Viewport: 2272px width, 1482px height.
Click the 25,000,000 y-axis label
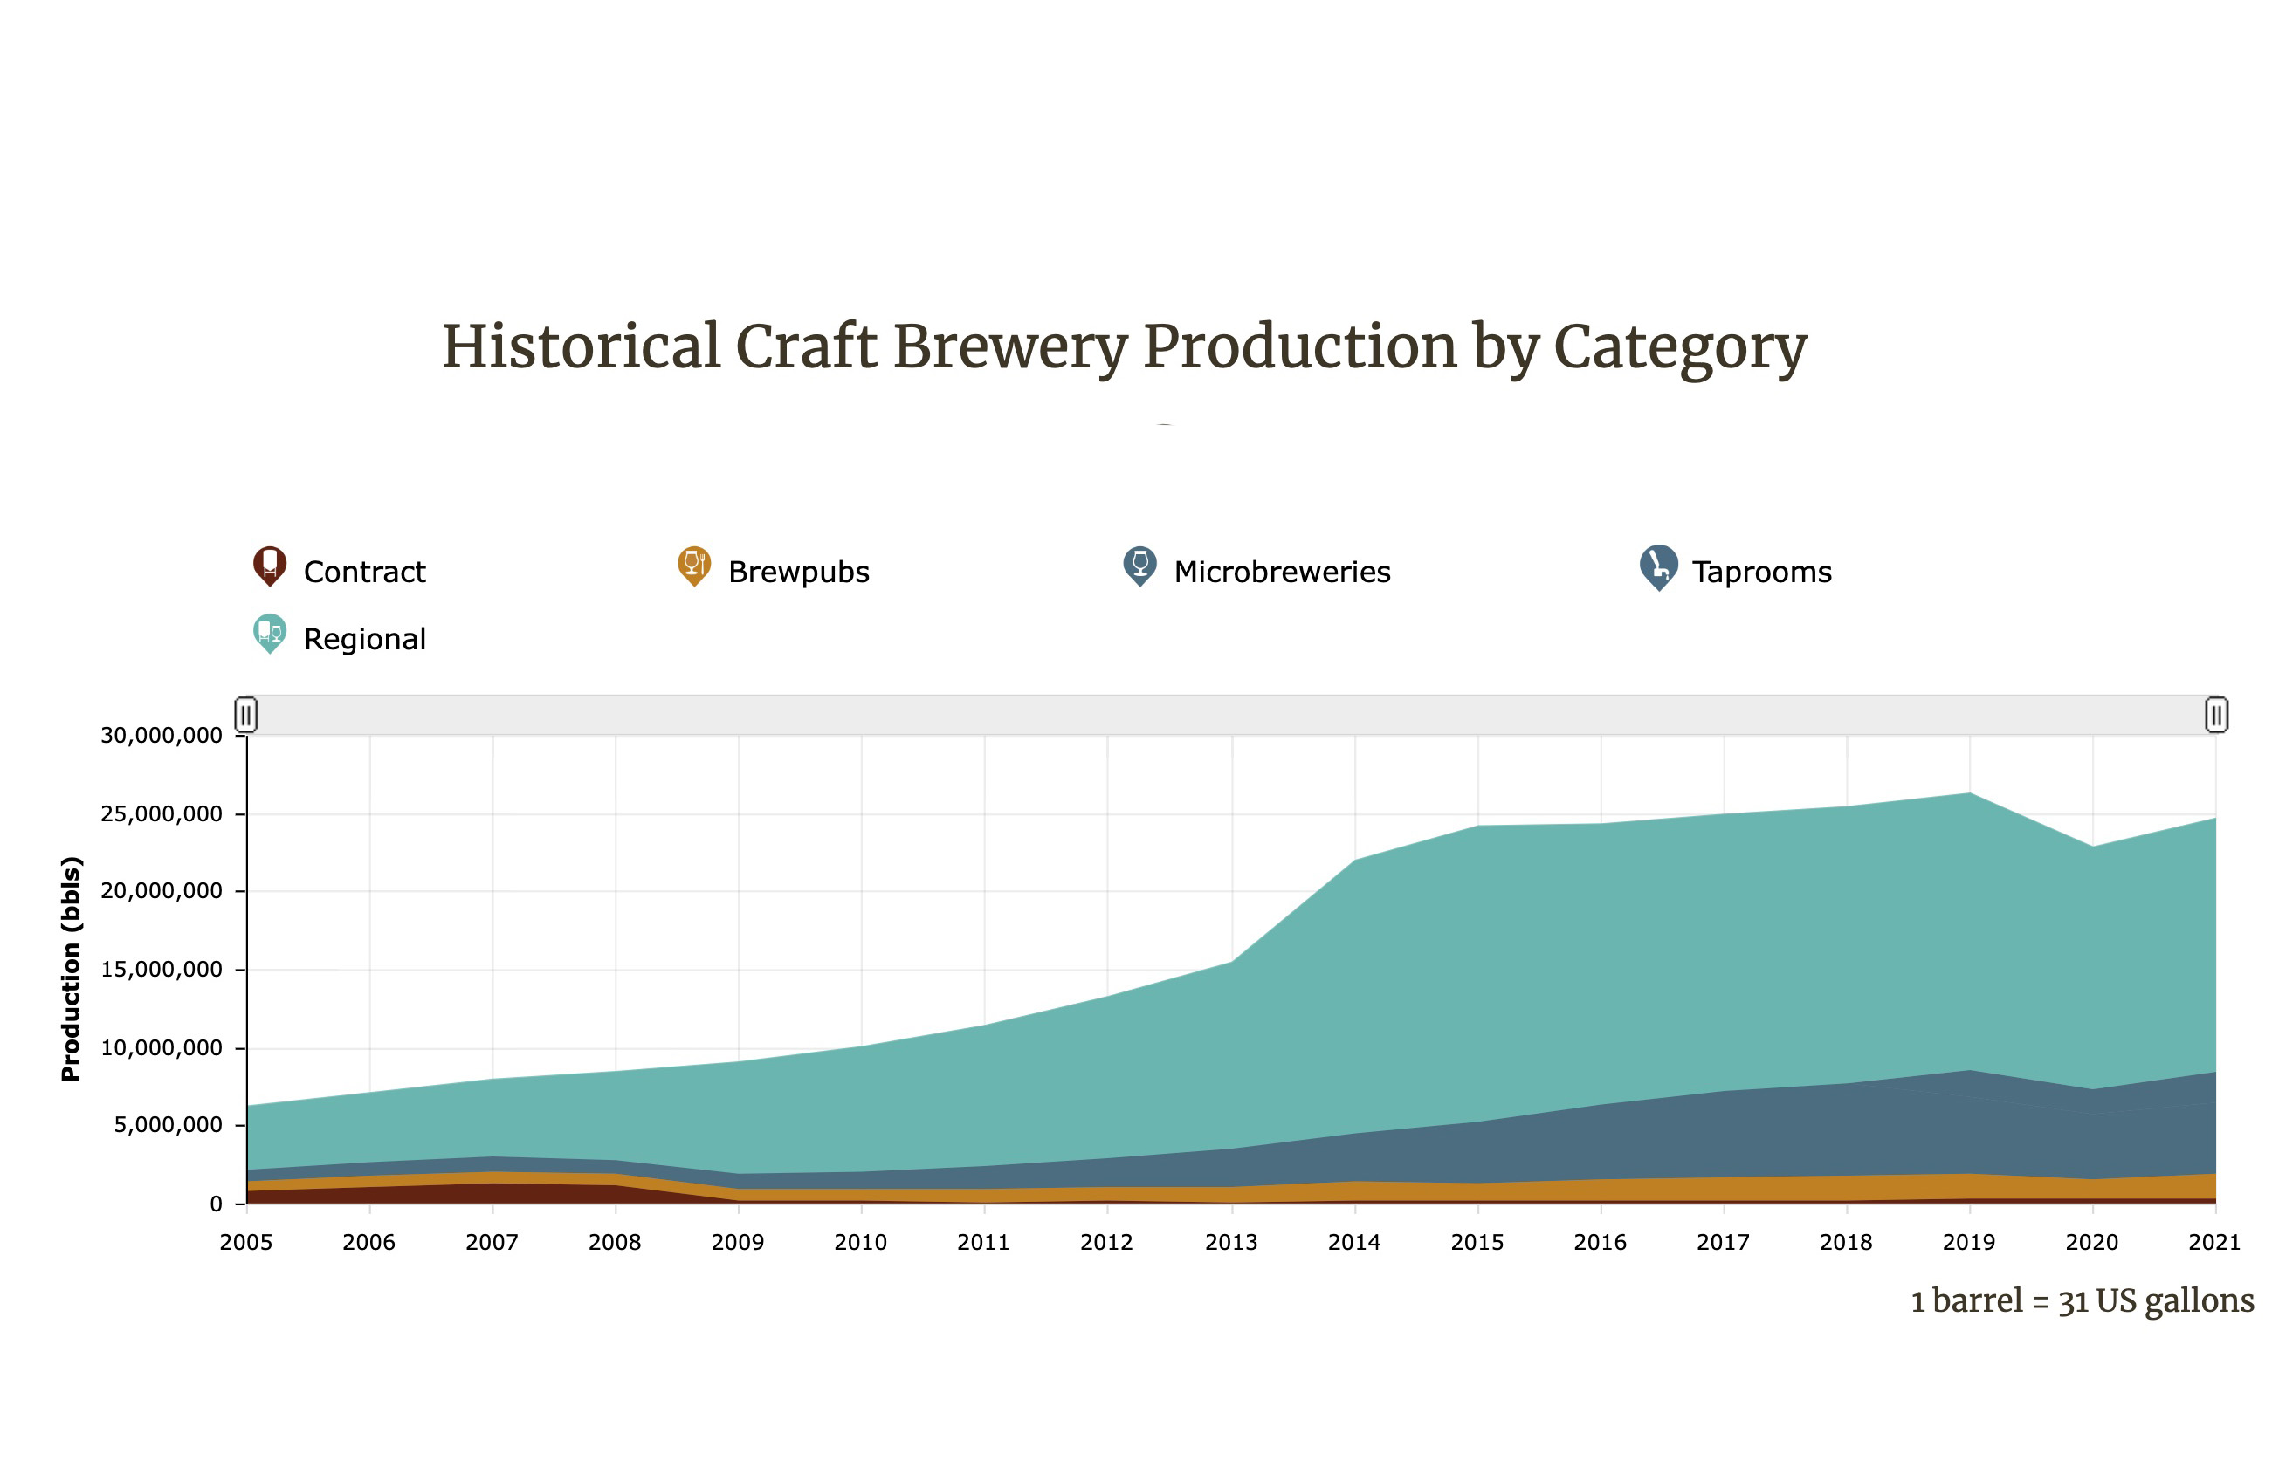tap(162, 814)
